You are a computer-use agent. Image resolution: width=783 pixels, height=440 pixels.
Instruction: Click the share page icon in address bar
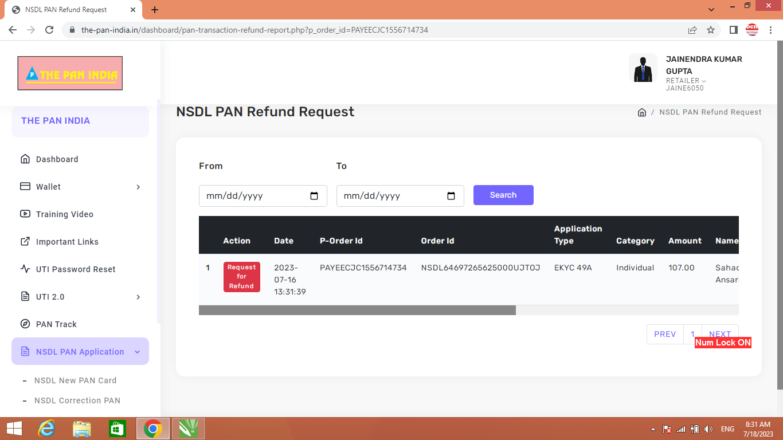692,30
